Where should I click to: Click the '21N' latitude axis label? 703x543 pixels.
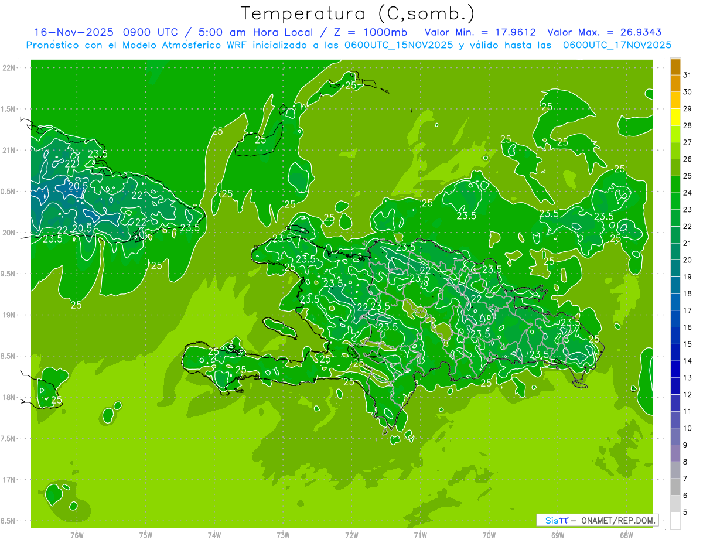pos(9,151)
